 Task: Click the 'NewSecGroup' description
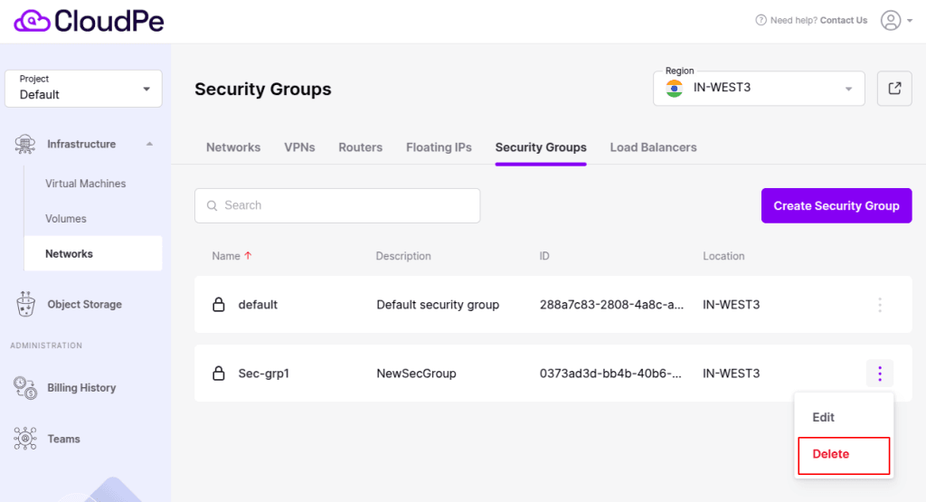[416, 374]
